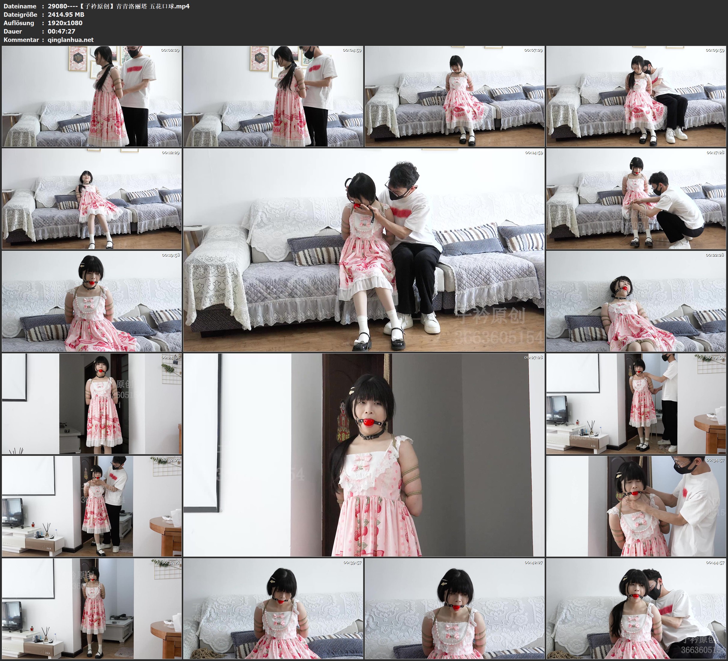Click the thumbnail timestamped 00:29:58
The image size is (728, 661).
pyautogui.click(x=636, y=403)
